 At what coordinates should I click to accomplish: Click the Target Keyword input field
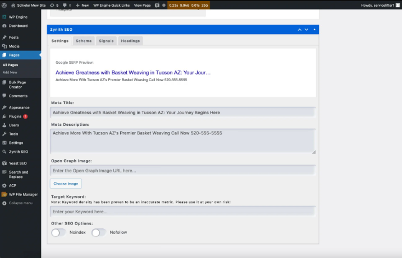pos(182,212)
